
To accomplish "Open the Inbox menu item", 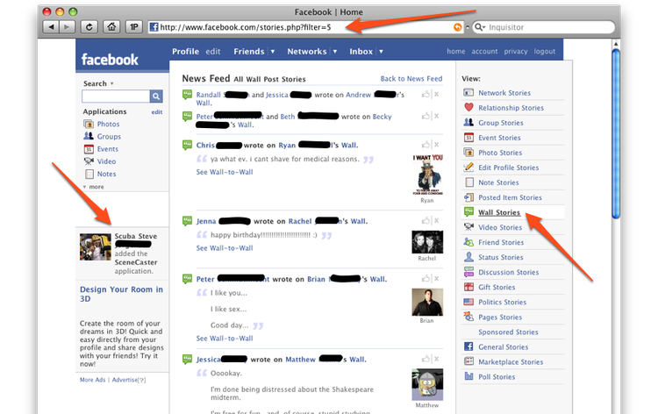I will pyautogui.click(x=361, y=52).
